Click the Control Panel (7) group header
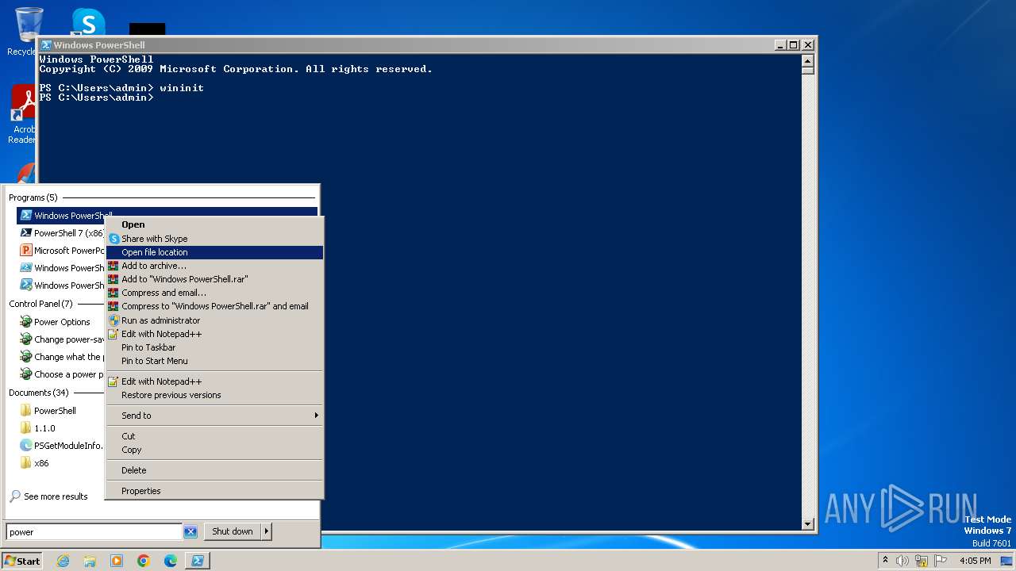Screen dimensions: 1016x571 tap(40, 304)
